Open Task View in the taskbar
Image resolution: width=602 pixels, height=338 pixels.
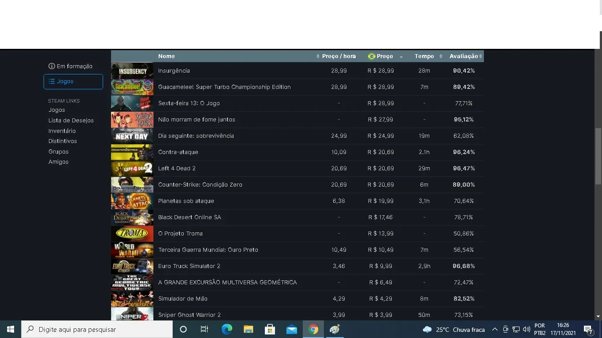click(x=204, y=329)
